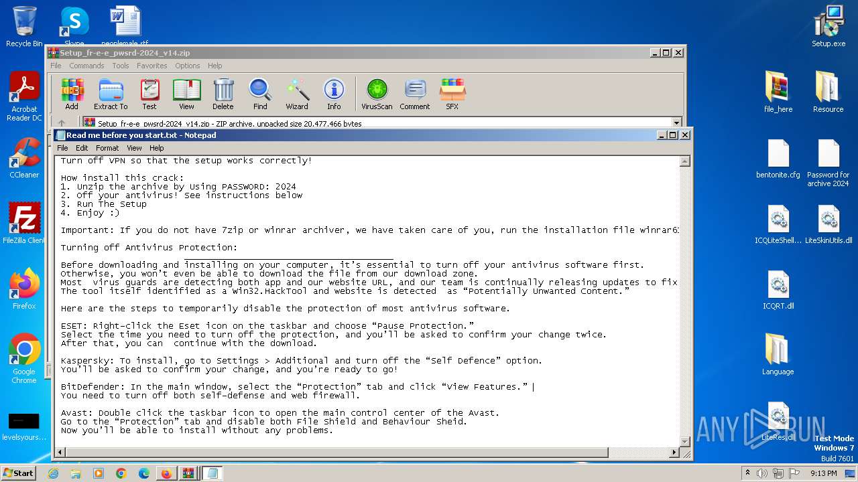Screen dimensions: 858x482
Task: Select the Recycle Bin desktop icon
Action: tap(24, 27)
